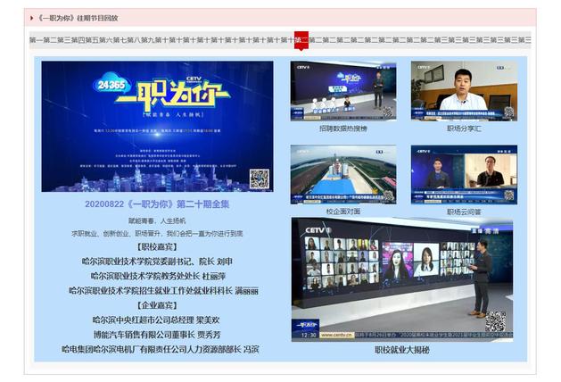This screenshot has height=382, width=561.
Task: Play the main 一职为你 poster video
Action: [x=158, y=127]
